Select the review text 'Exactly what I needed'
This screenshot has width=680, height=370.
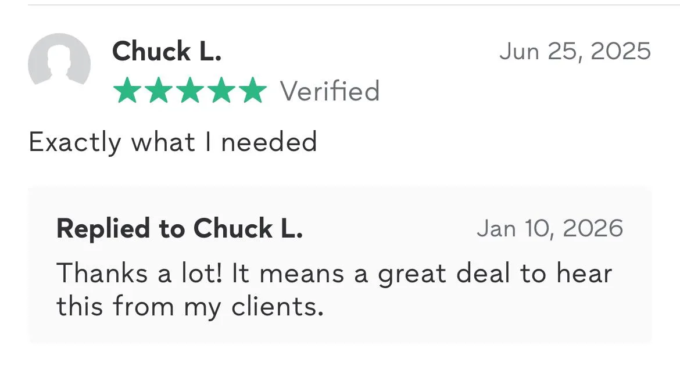173,142
